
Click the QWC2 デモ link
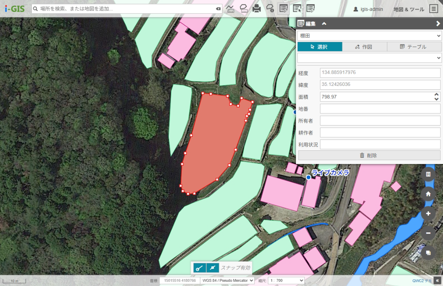pos(422,281)
